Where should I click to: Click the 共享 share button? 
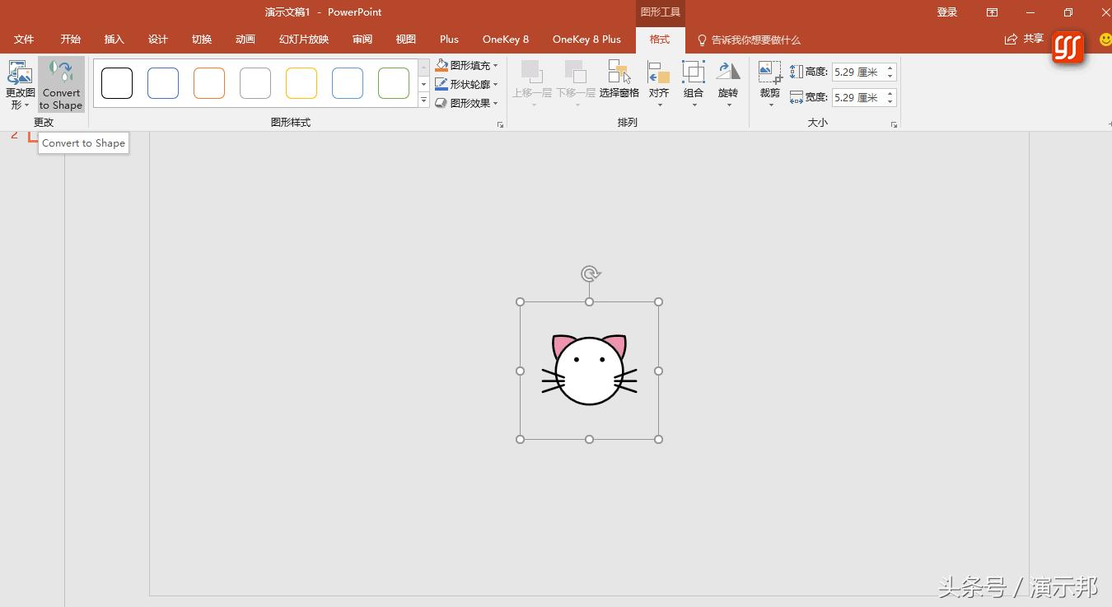(1024, 40)
